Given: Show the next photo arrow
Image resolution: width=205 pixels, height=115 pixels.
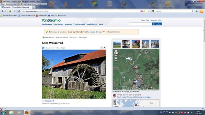Looking at the screenshot, I should [x=104, y=48].
